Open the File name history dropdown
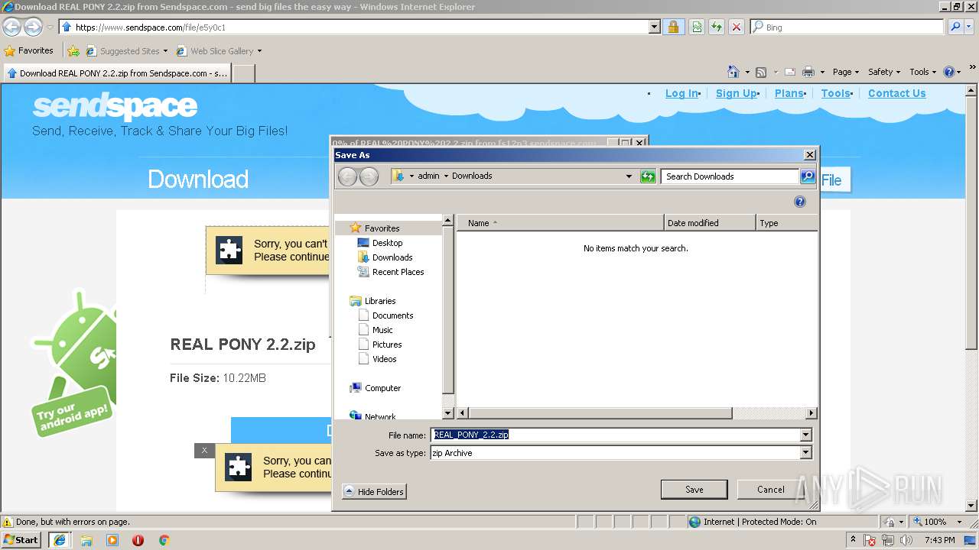This screenshot has height=550, width=979. point(805,435)
